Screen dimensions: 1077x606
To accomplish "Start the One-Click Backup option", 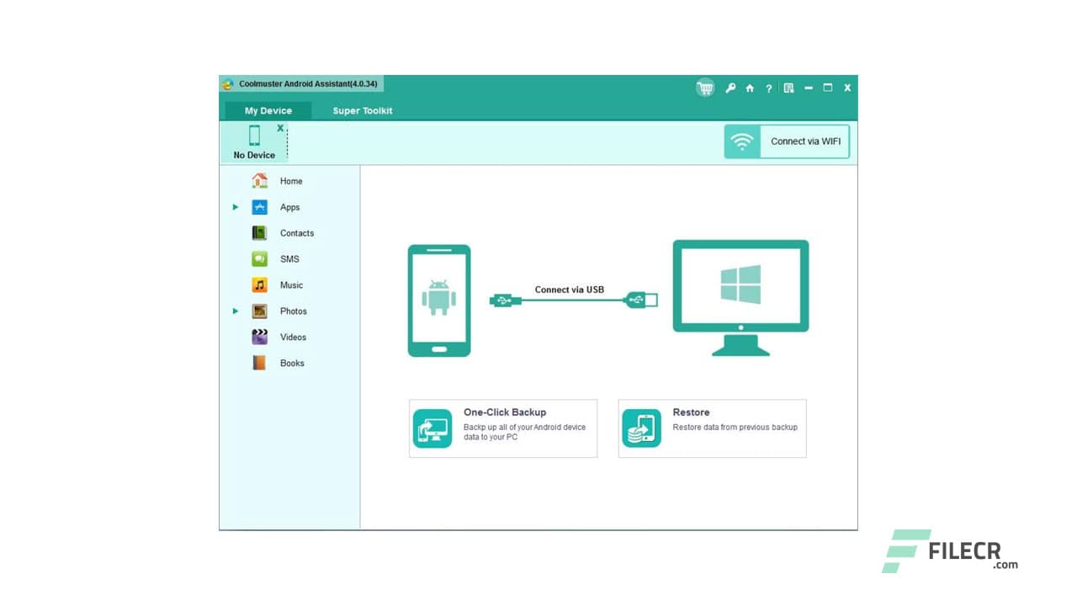I will (503, 428).
